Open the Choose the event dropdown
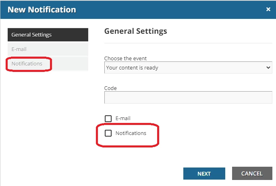 point(188,68)
